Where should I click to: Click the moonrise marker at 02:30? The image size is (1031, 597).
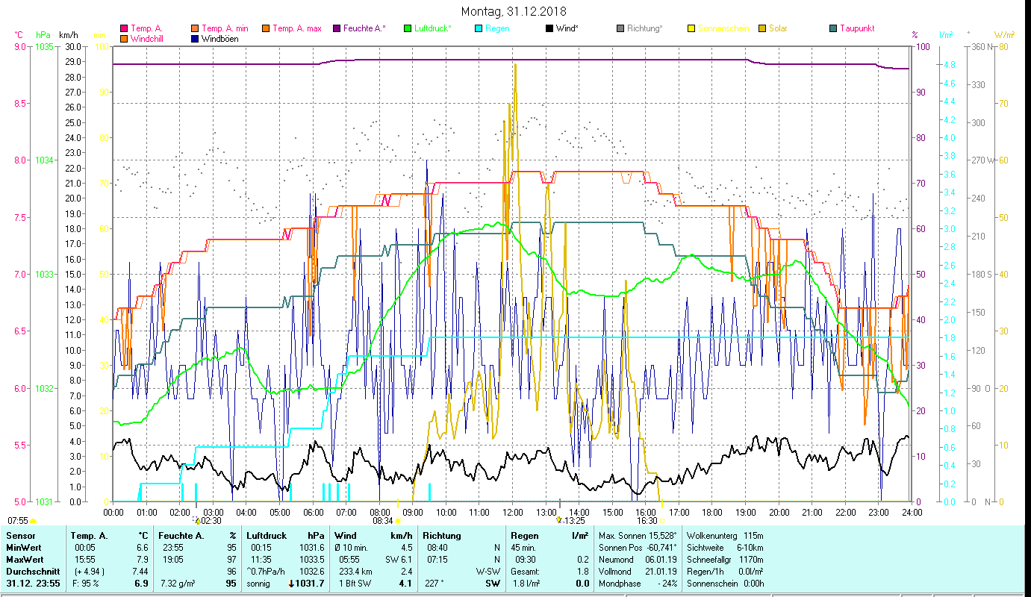point(197,520)
